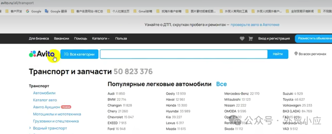
Task: Click Вход и регистрация
Action: 274,38
